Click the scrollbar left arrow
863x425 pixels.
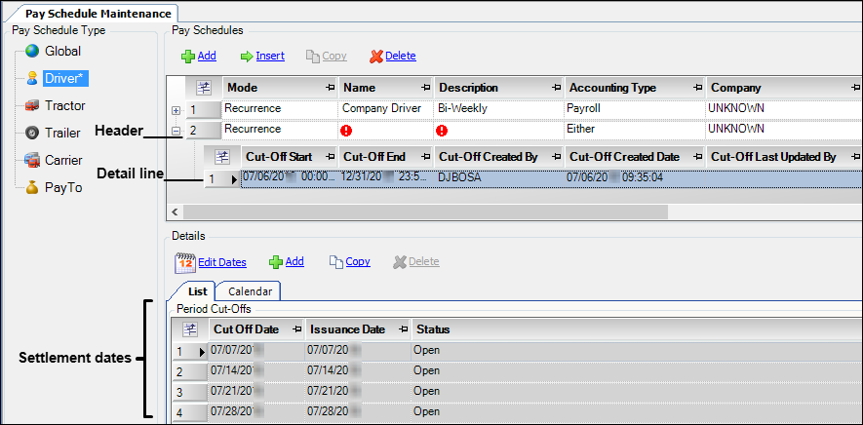[x=176, y=212]
